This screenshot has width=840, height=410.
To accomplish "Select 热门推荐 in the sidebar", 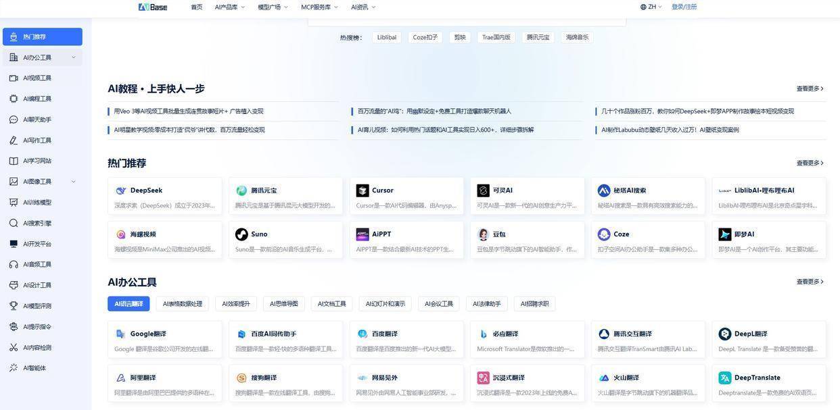I will pyautogui.click(x=43, y=36).
